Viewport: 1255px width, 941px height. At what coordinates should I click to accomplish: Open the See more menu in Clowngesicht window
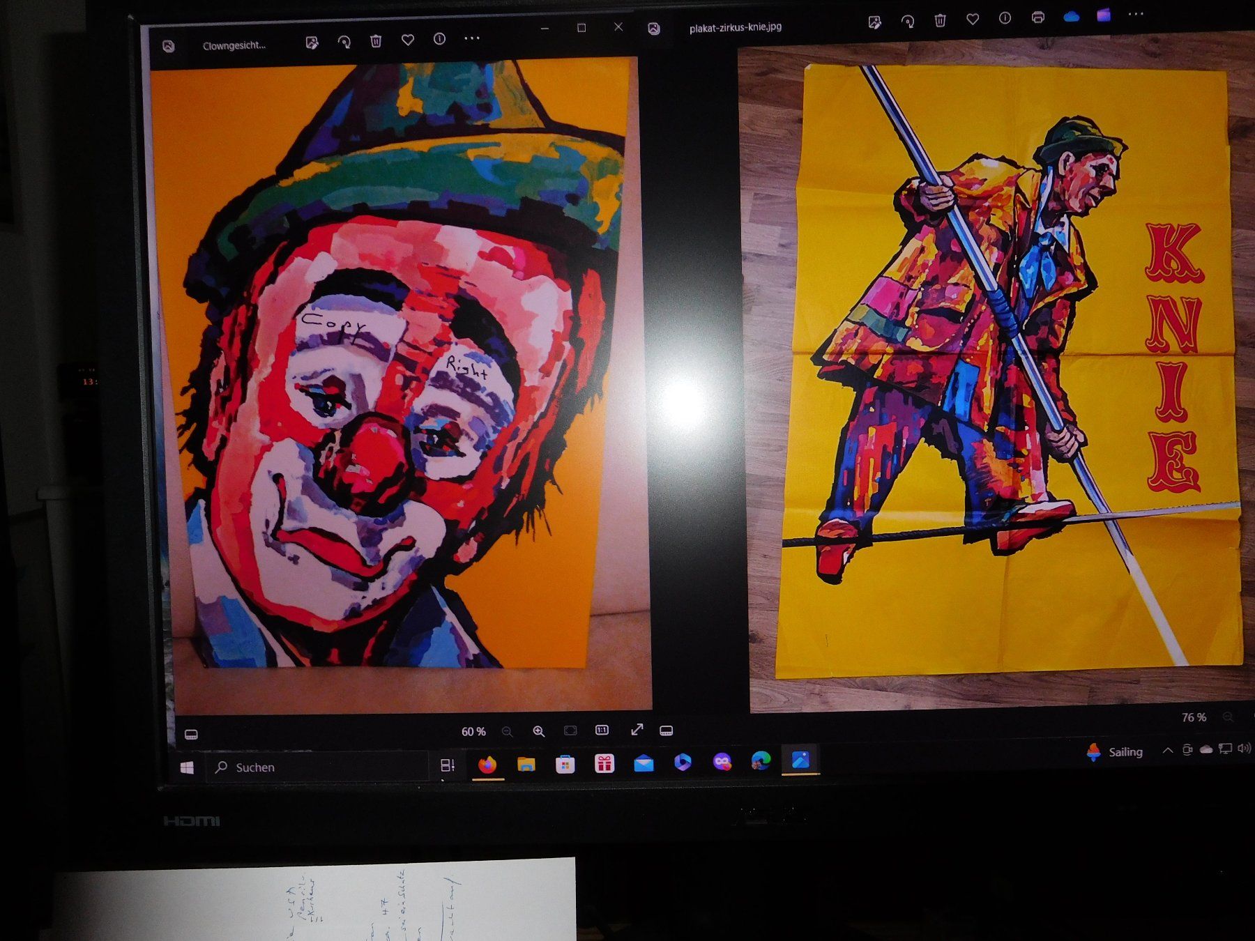[472, 38]
